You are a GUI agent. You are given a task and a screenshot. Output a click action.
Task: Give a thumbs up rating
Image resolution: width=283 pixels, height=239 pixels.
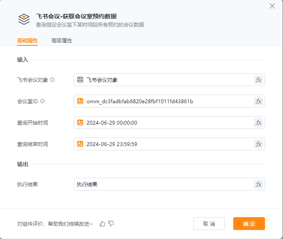[102, 224]
